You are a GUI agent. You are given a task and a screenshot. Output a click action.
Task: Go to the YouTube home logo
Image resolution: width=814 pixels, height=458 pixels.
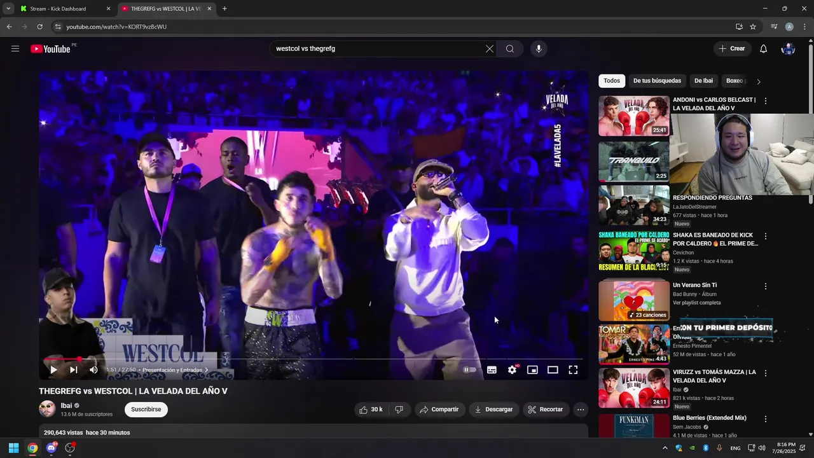coord(50,49)
